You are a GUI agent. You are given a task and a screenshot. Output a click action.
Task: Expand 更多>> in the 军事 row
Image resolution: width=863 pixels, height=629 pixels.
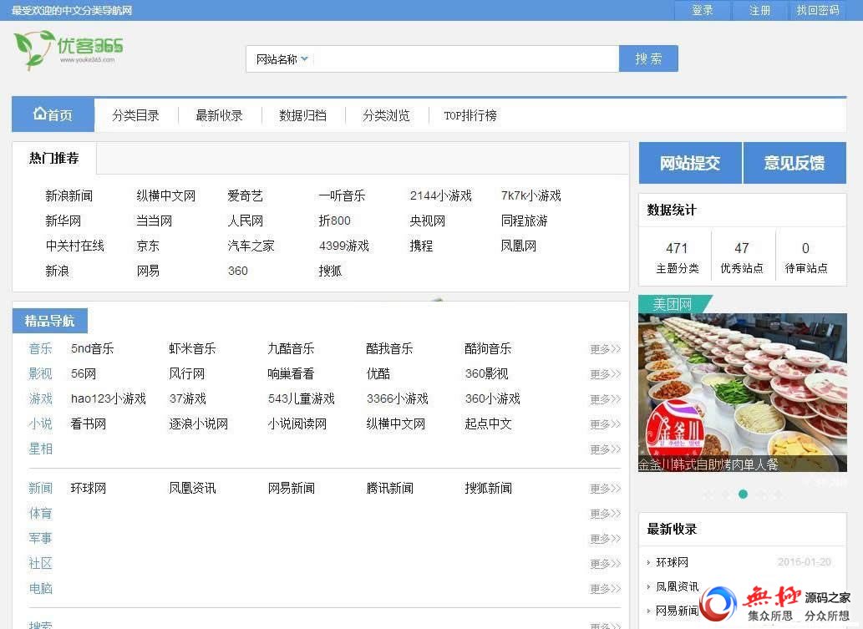point(605,539)
